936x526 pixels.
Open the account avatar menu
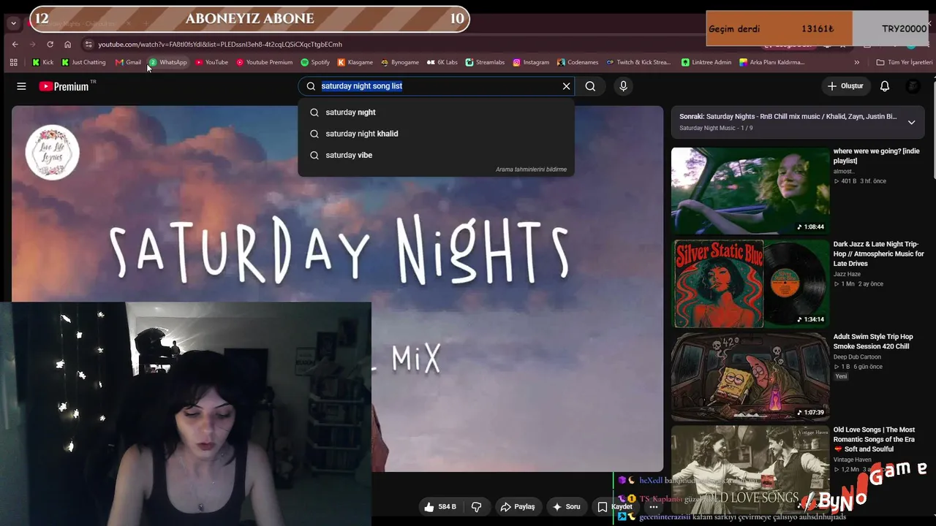pyautogui.click(x=913, y=86)
